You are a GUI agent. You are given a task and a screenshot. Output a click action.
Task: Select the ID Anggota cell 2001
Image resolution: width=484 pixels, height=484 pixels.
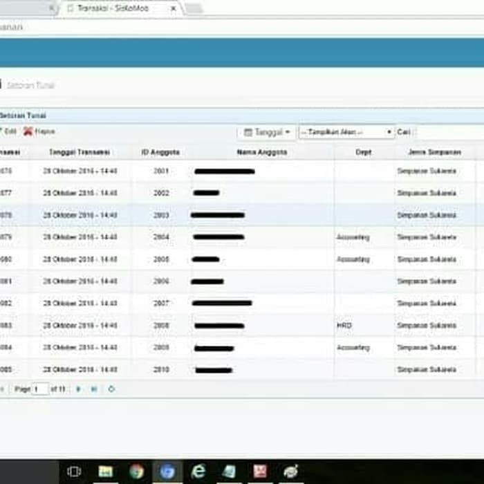[161, 171]
